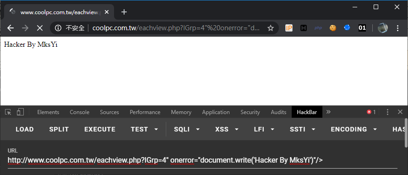The image size is (408, 175).
Task: Open the 01 extension icon
Action: 362,28
